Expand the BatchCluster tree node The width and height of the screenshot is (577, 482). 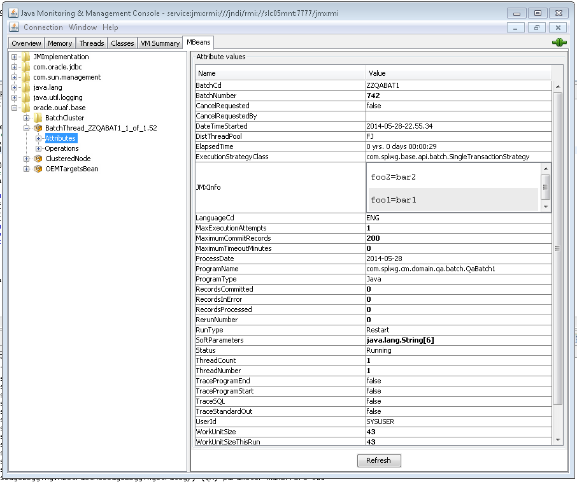(x=26, y=118)
